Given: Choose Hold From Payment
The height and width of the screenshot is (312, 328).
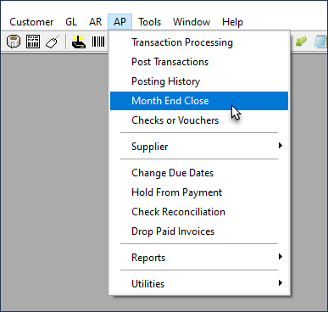Looking at the screenshot, I should click(199, 192).
